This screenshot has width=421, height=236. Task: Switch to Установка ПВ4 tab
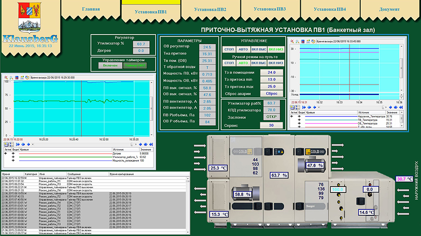(330, 9)
